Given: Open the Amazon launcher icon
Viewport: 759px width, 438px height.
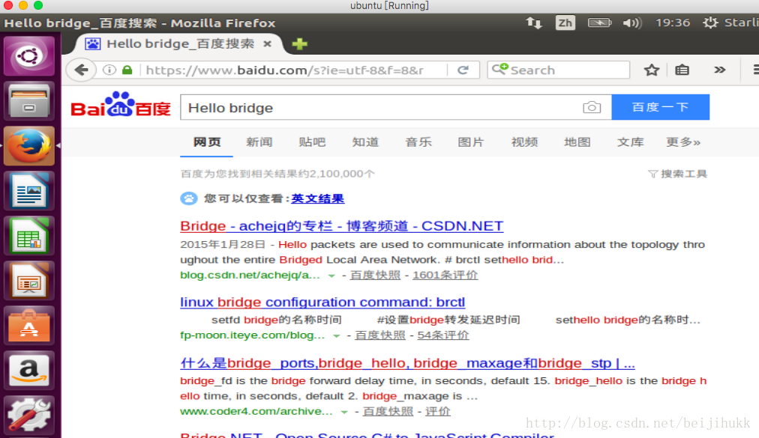Looking at the screenshot, I should click(x=29, y=371).
